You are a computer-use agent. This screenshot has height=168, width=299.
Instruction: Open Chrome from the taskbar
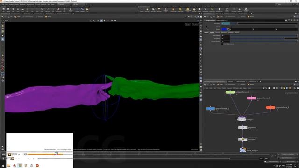tap(14, 166)
